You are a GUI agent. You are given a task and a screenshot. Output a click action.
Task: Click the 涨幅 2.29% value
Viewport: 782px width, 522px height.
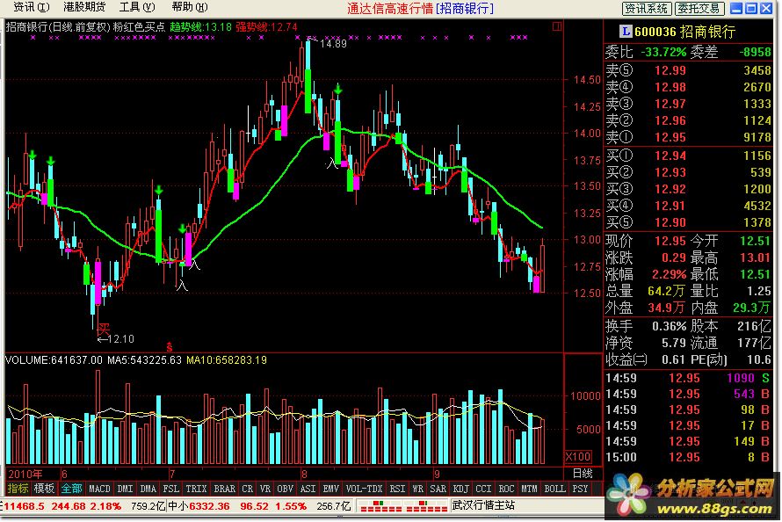pyautogui.click(x=670, y=275)
